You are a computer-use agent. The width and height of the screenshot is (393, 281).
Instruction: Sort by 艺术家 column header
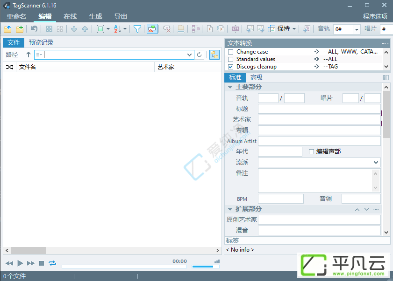tap(188, 67)
